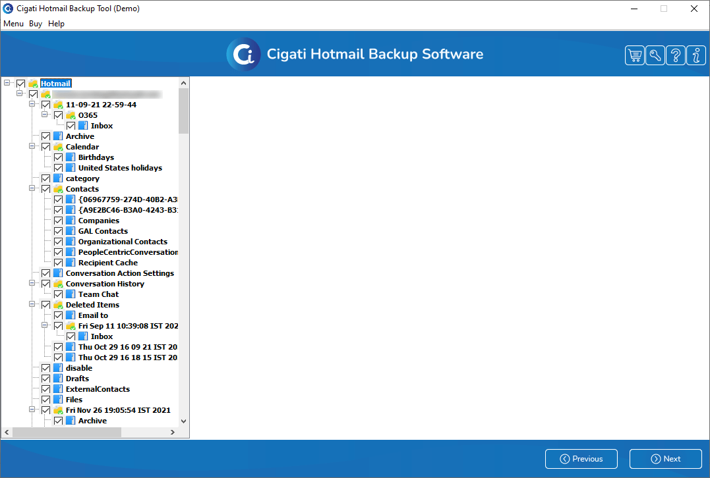
Task: Open the Help menu
Action: [56, 24]
